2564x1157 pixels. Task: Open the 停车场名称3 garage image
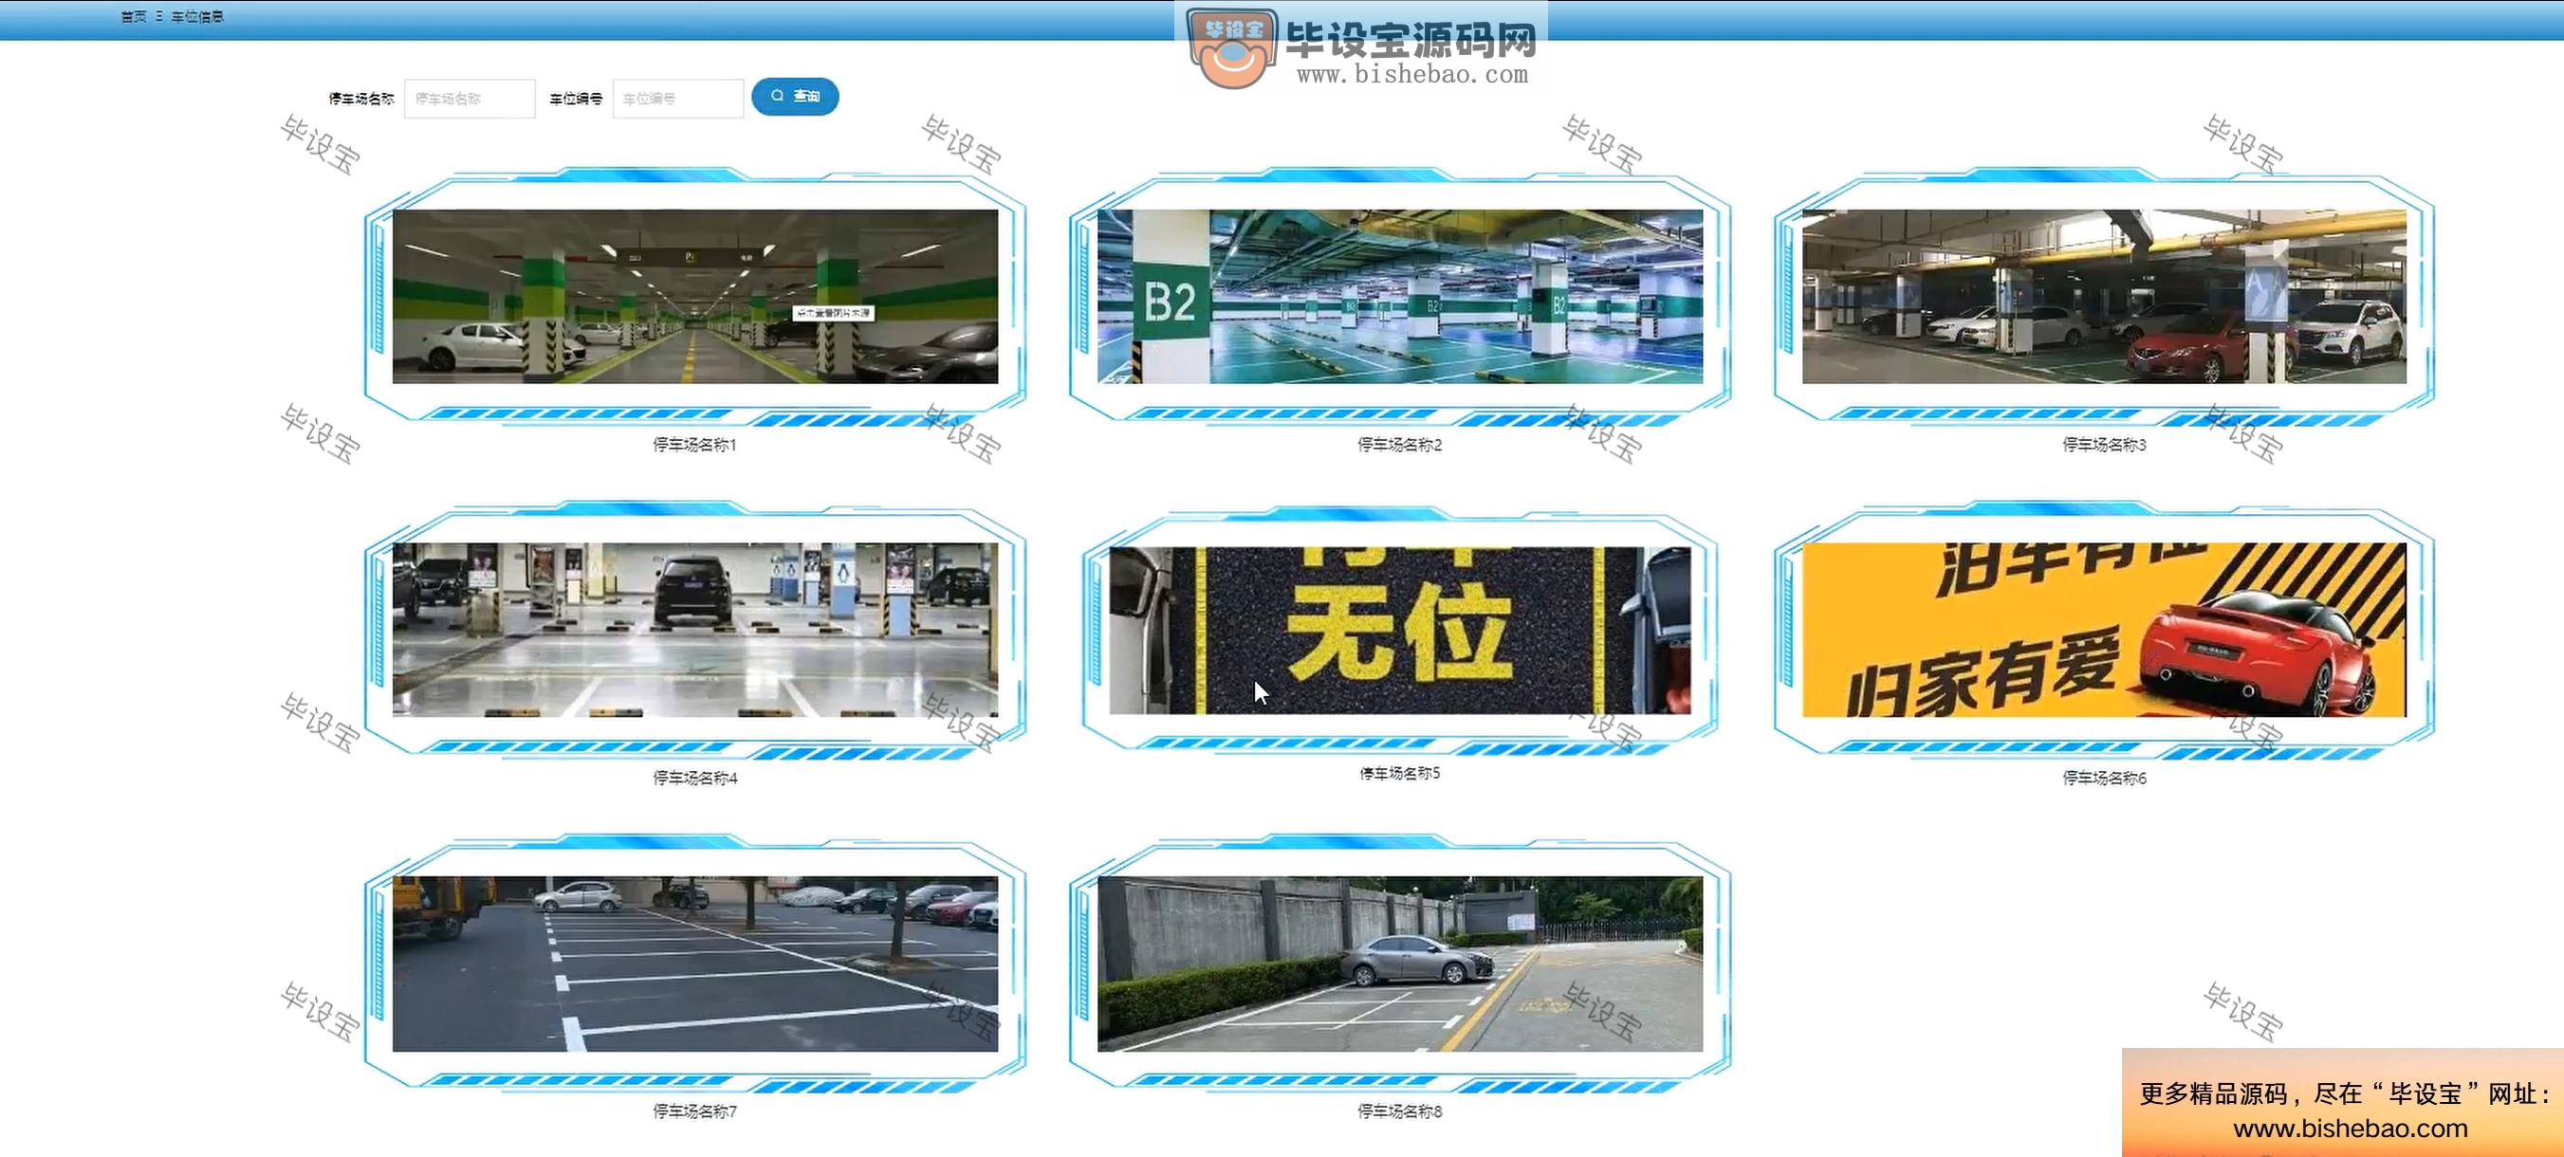pos(2104,297)
